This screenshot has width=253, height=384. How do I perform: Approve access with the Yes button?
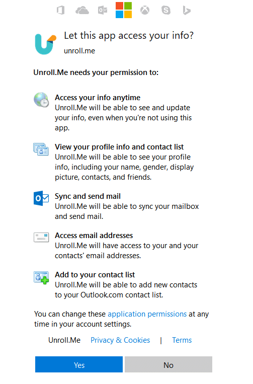tap(79, 364)
